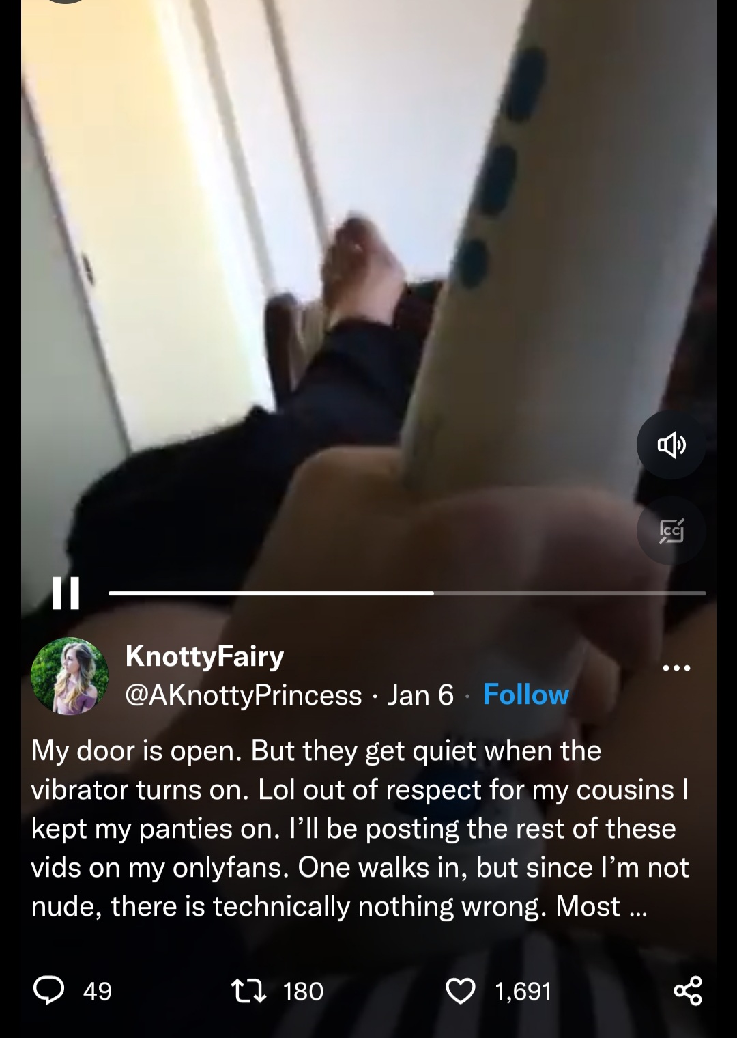View the 49 replies count
This screenshot has width=737, height=1038.
click(97, 991)
